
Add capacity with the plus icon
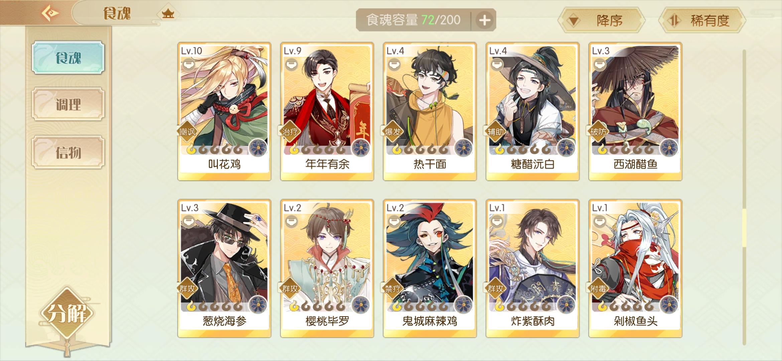click(485, 20)
